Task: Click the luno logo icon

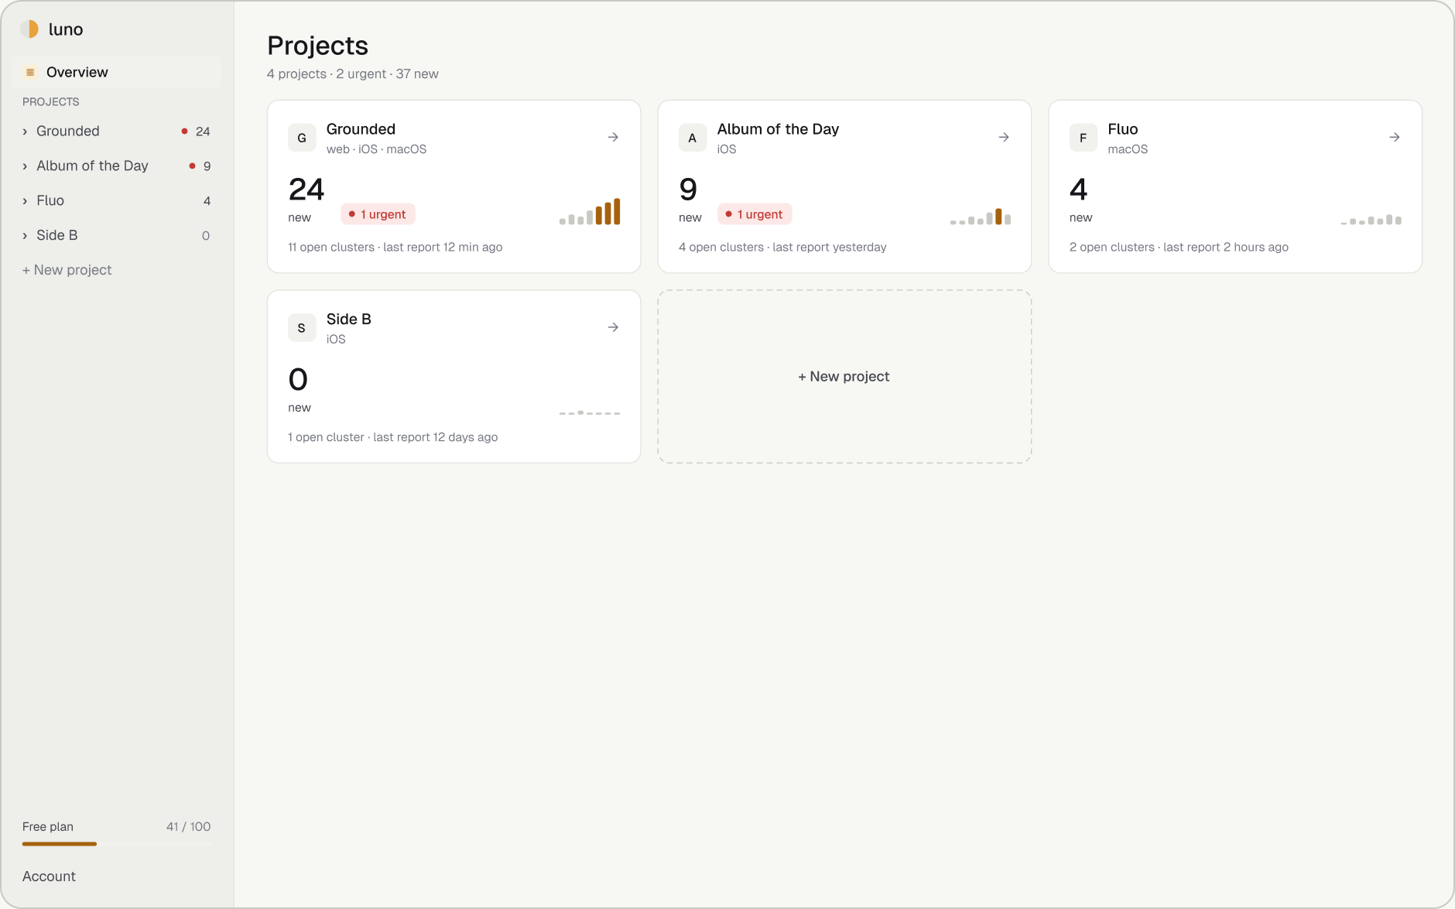Action: [30, 29]
